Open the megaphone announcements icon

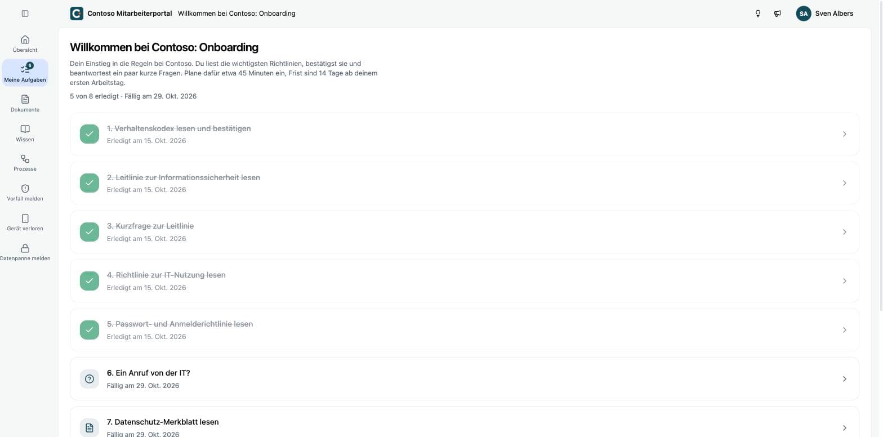click(x=777, y=14)
